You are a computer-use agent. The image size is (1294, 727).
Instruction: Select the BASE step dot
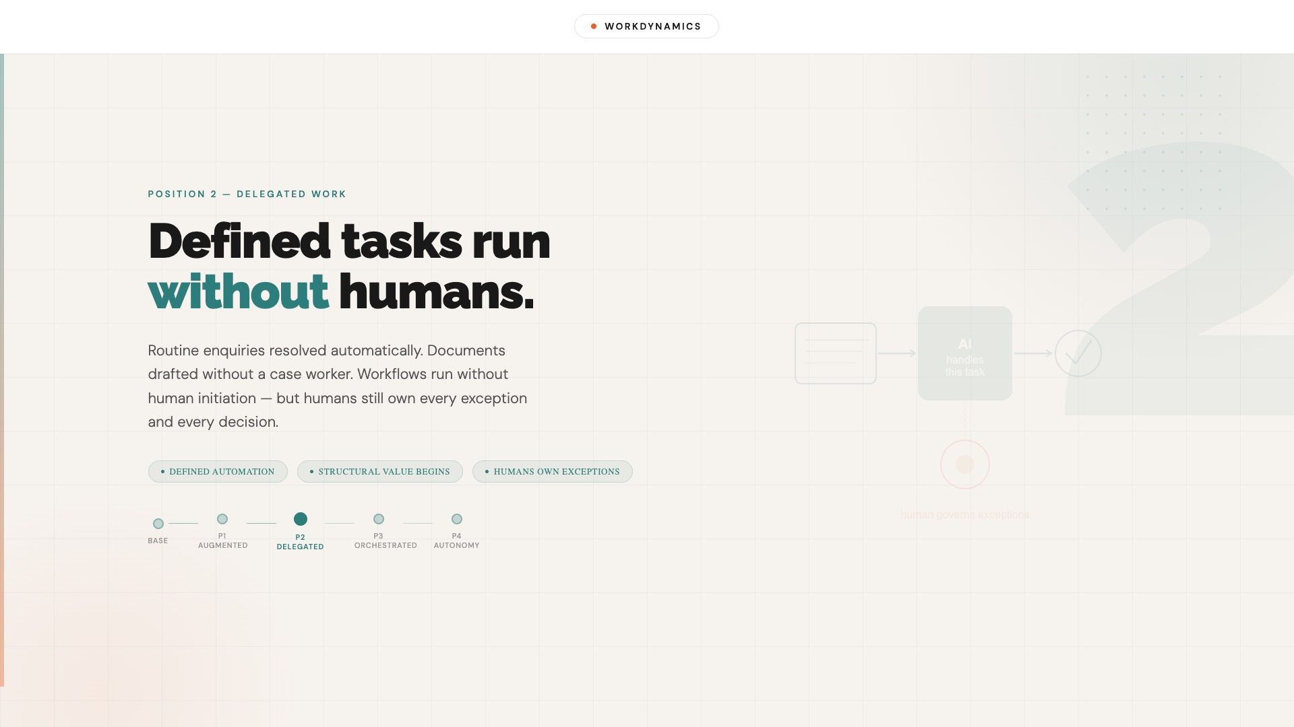click(158, 524)
